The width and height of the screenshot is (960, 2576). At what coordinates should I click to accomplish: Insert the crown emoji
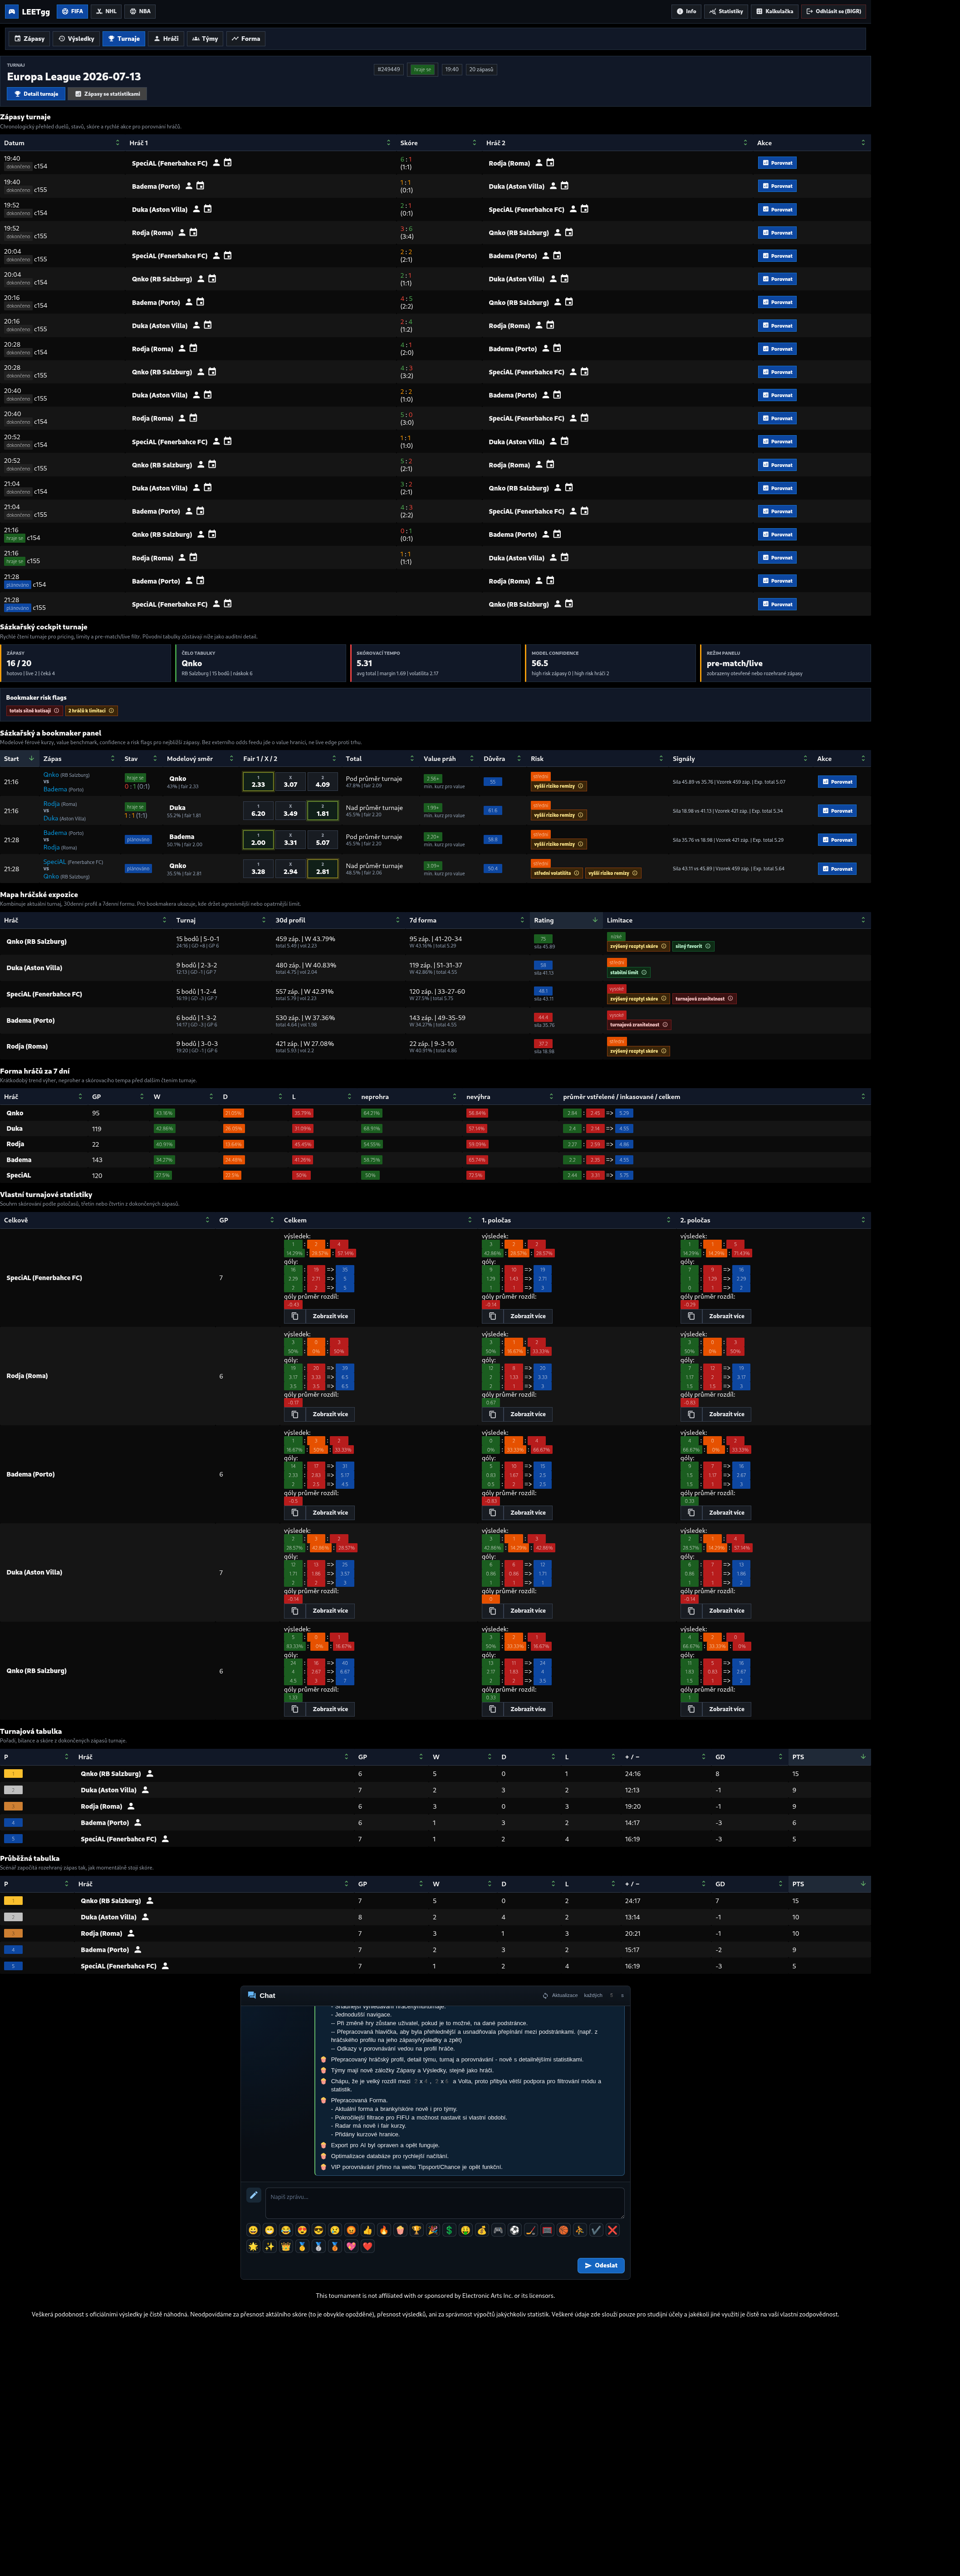pos(286,2246)
